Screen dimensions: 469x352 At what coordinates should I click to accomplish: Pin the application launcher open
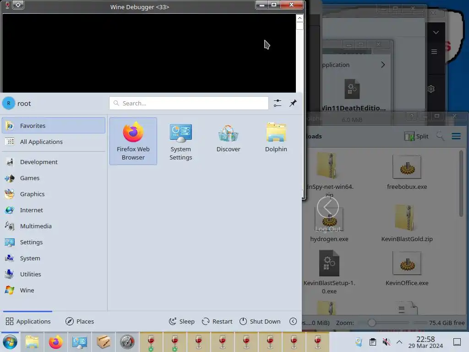pos(293,103)
